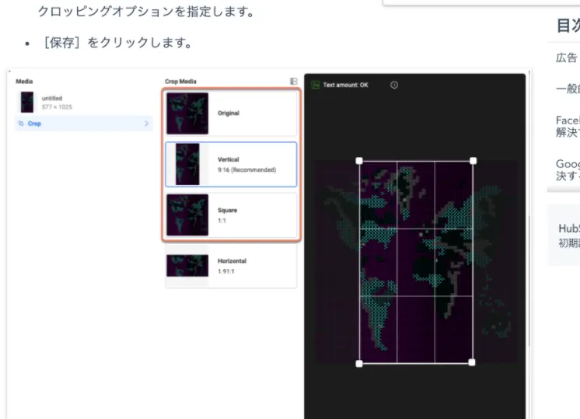Select the Vertical 9:16 crop option
The height and width of the screenshot is (419, 580).
(x=232, y=164)
